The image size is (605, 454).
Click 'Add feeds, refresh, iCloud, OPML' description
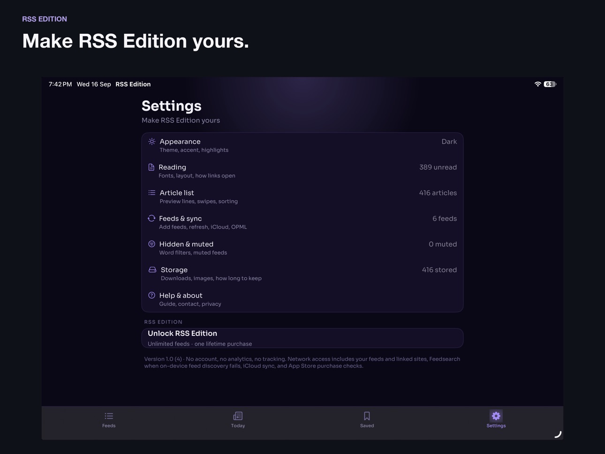pyautogui.click(x=203, y=227)
